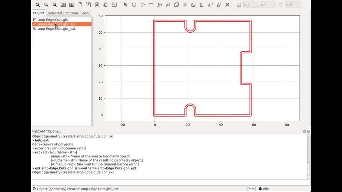The image size is (342, 192).
Task: Select the Add Arc tool
Action: coord(142,5)
